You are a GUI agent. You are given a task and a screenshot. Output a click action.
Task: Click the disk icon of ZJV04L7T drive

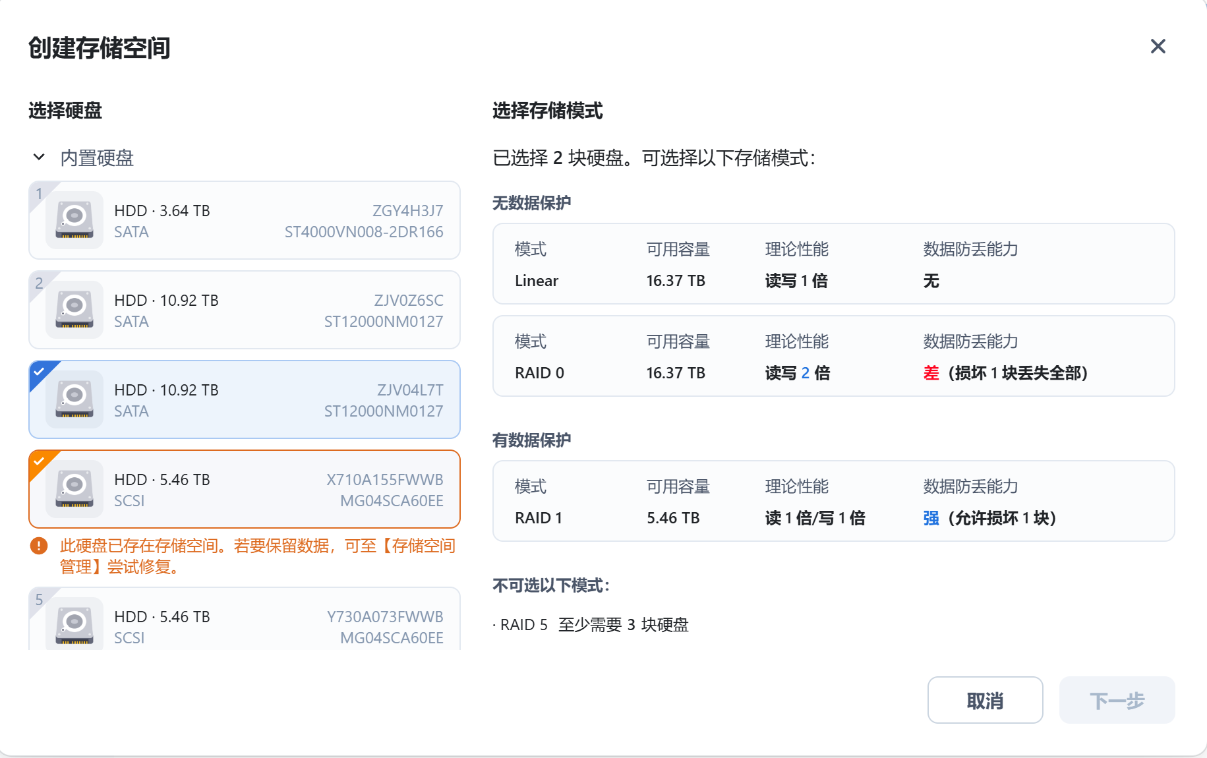click(x=74, y=399)
